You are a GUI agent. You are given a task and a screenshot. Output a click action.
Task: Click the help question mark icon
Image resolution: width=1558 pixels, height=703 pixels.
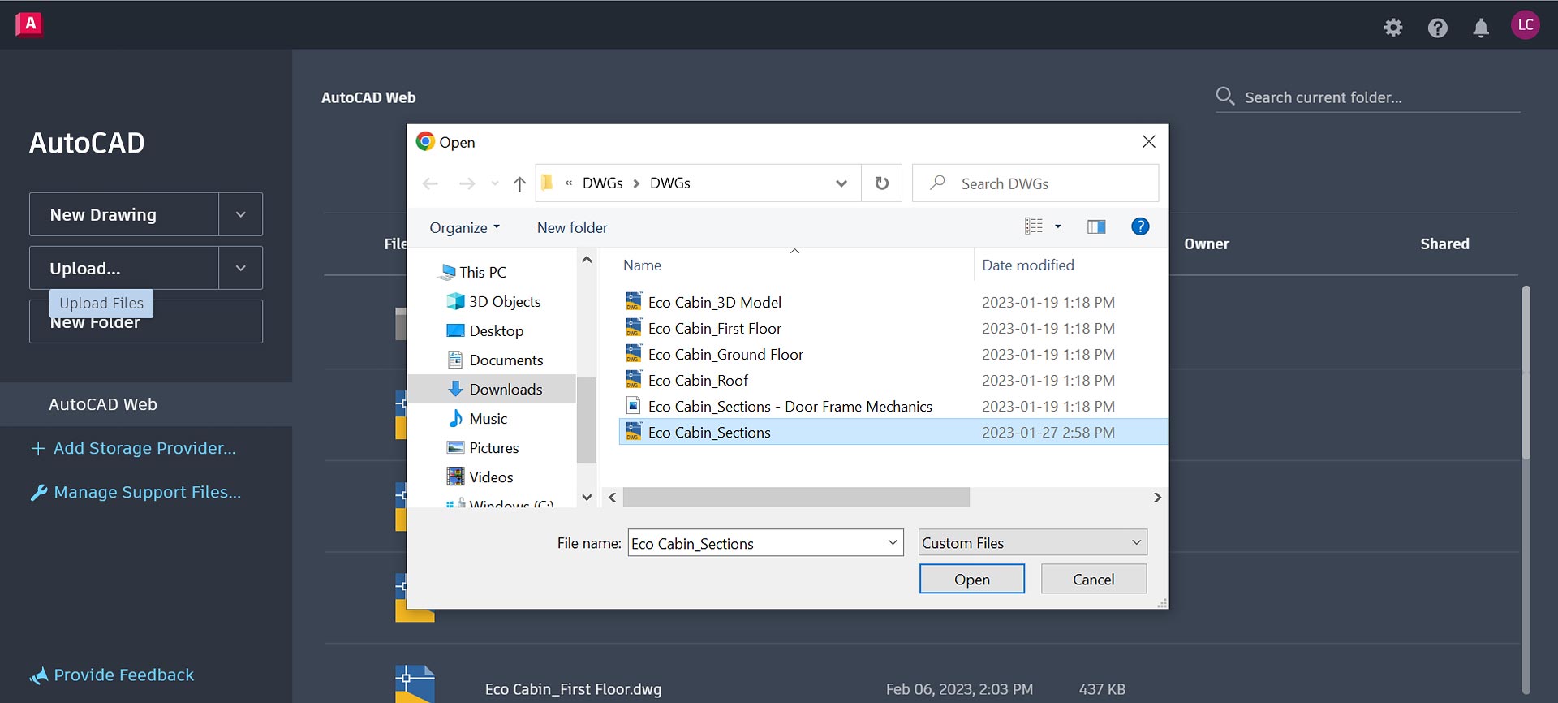click(x=1437, y=28)
